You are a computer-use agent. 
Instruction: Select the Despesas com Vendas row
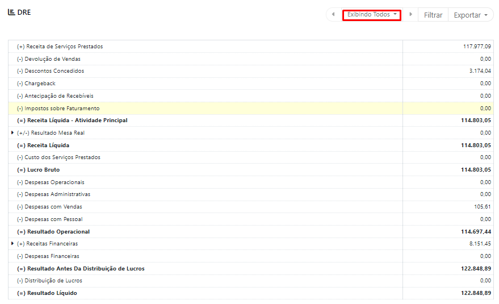[x=53, y=207]
